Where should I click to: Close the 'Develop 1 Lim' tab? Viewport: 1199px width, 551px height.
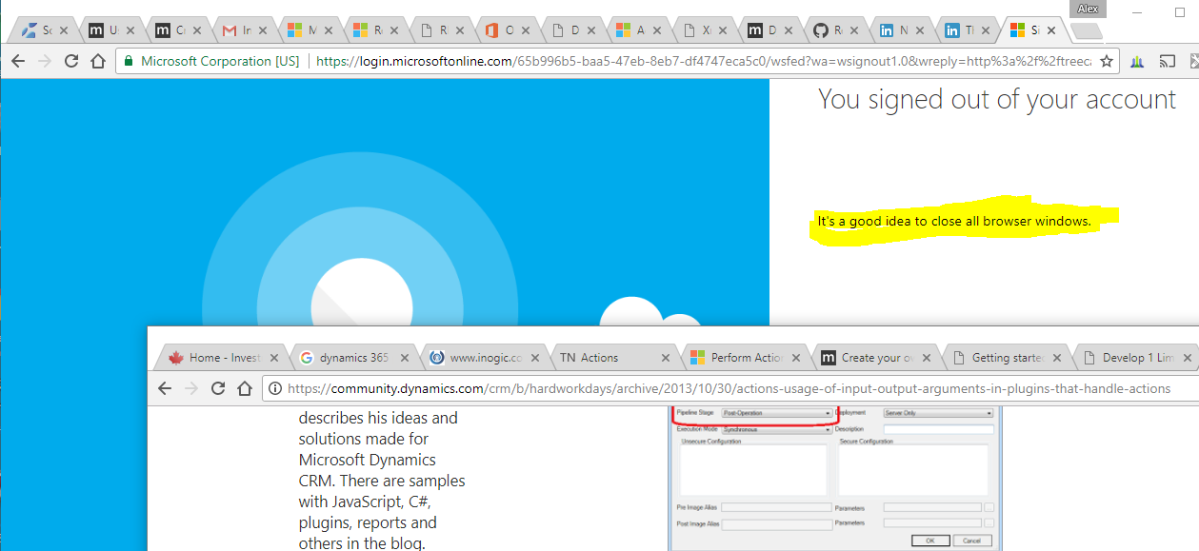pos(1189,359)
